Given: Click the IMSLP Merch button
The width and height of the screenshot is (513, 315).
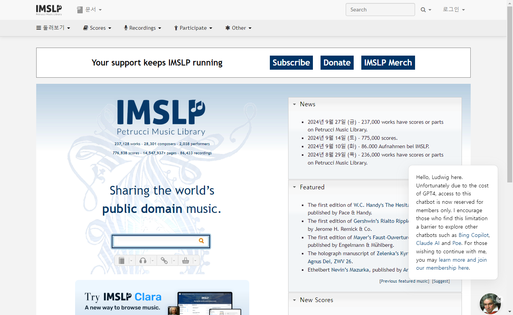Looking at the screenshot, I should pyautogui.click(x=388, y=63).
